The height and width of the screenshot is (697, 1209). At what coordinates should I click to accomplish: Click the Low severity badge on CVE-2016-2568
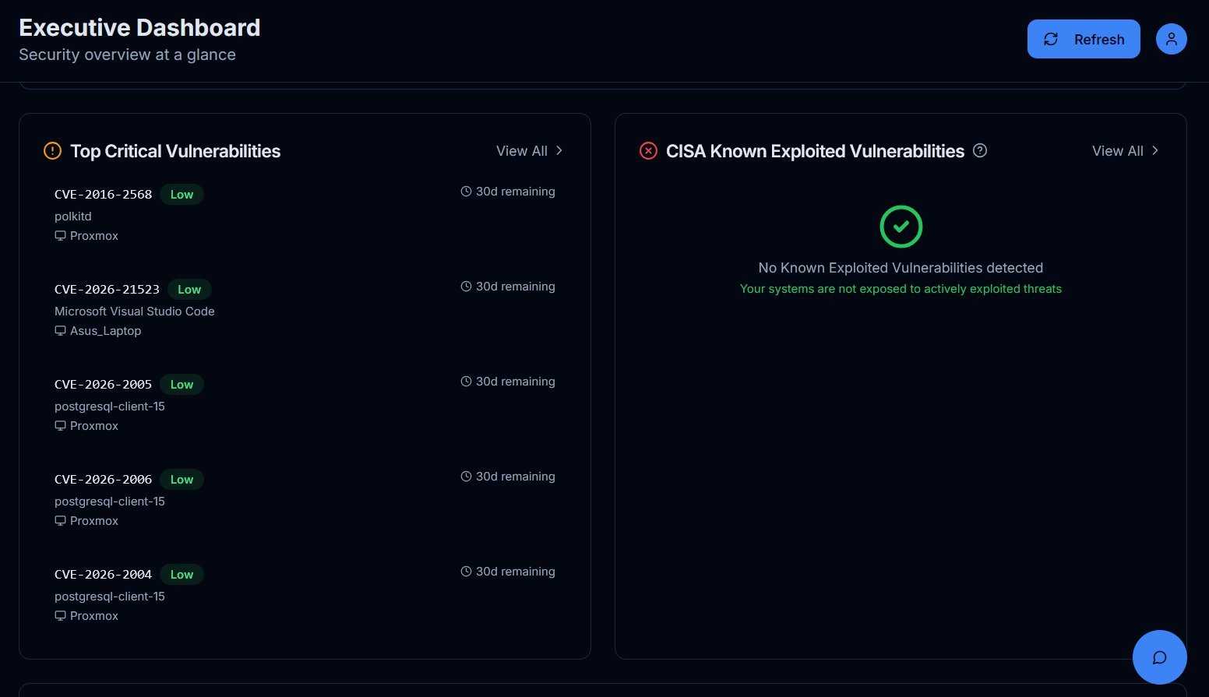pos(182,194)
